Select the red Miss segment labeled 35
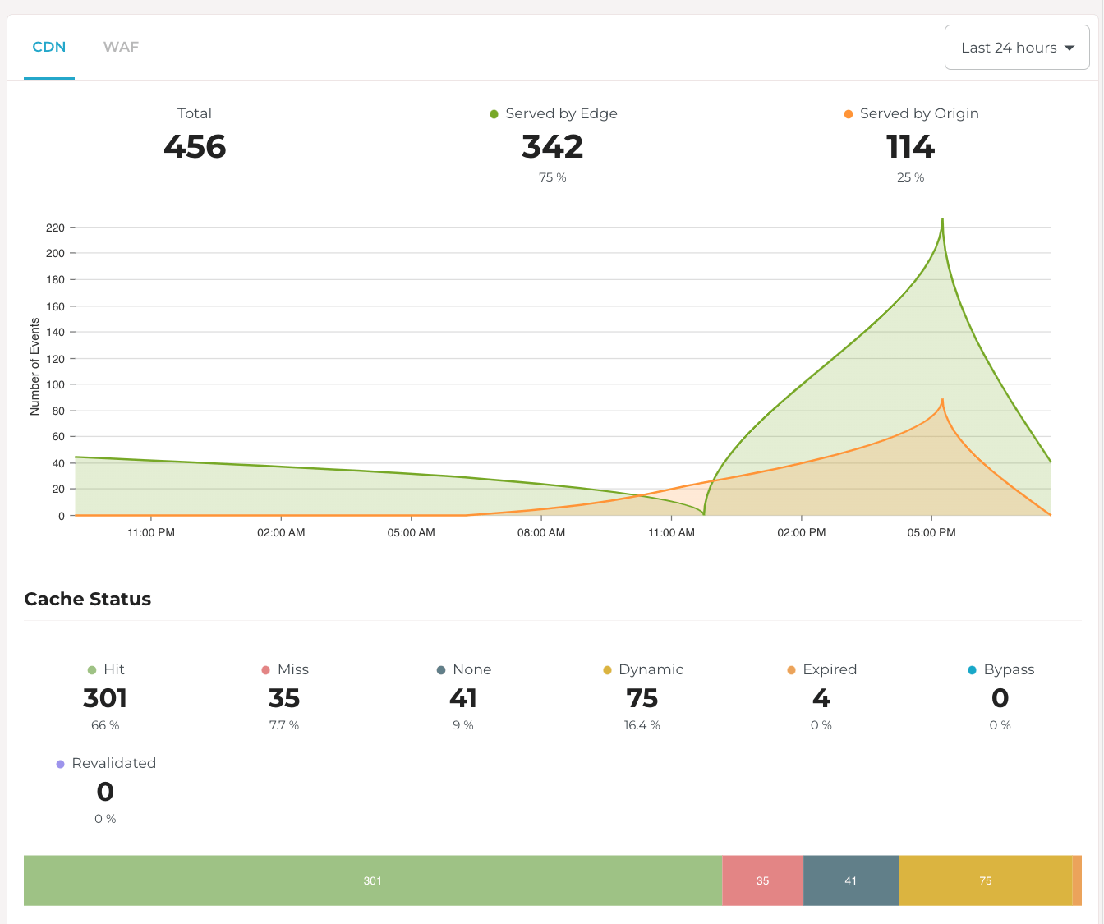This screenshot has height=924, width=1104. click(x=762, y=880)
